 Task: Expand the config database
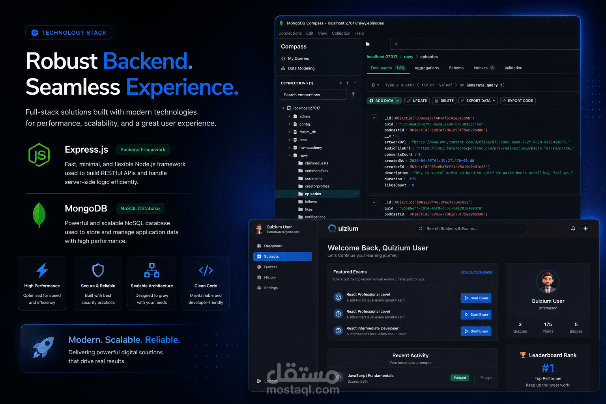coord(289,124)
